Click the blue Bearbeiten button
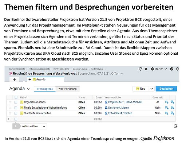This screenshot has height=144, width=182. (x=166, y=89)
